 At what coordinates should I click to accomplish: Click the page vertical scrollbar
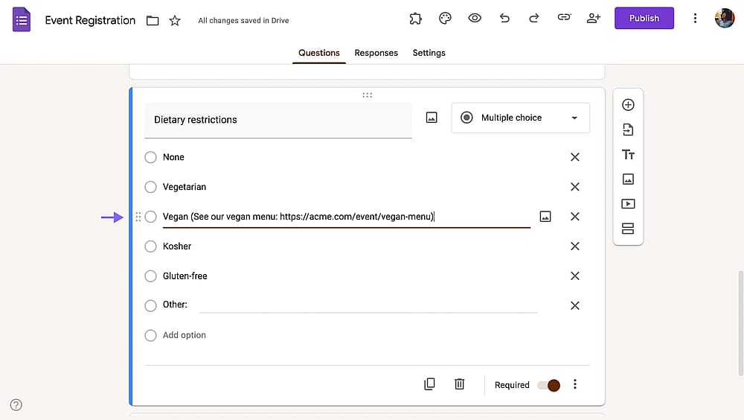click(x=741, y=323)
